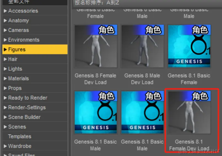Viewport: 222px width, 156px height.
Task: Expand the Materials category arrow
Action: (5, 78)
